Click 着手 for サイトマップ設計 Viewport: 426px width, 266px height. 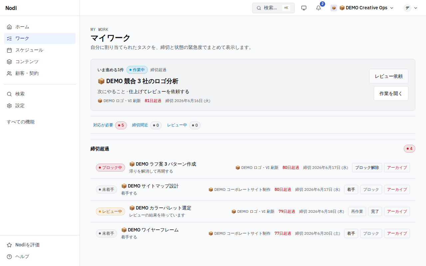(351, 190)
